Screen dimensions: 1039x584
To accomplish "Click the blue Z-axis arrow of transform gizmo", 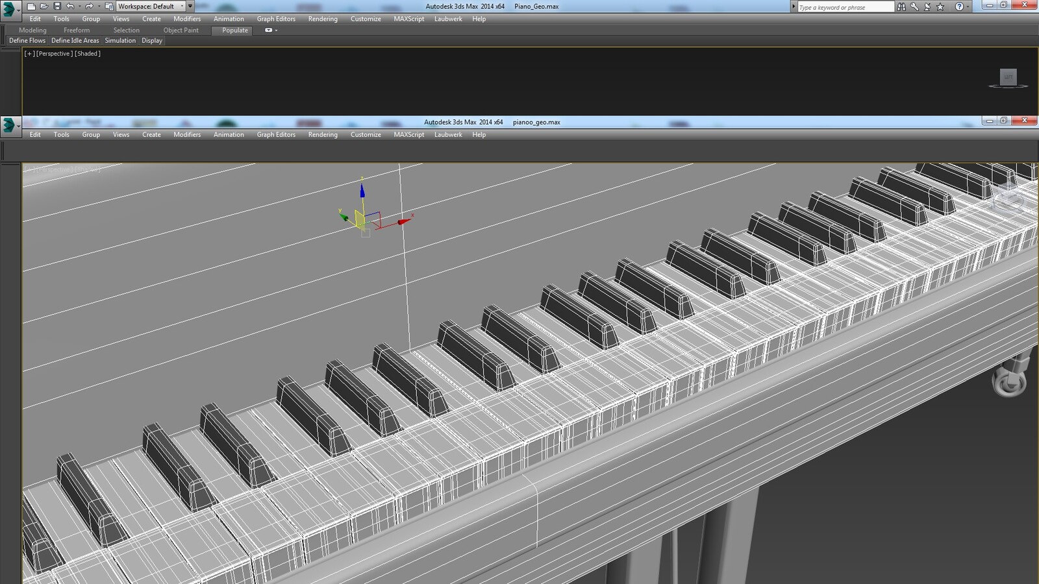I will 362,190.
